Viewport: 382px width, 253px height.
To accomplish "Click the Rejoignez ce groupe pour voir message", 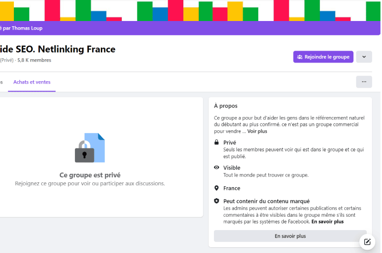I will 90,183.
